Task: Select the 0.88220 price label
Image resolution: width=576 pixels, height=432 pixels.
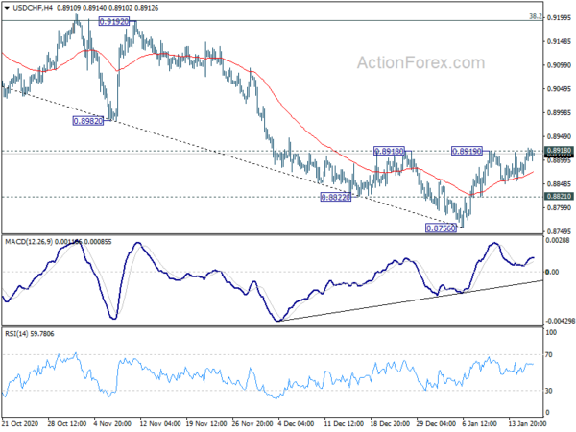Action: 336,197
